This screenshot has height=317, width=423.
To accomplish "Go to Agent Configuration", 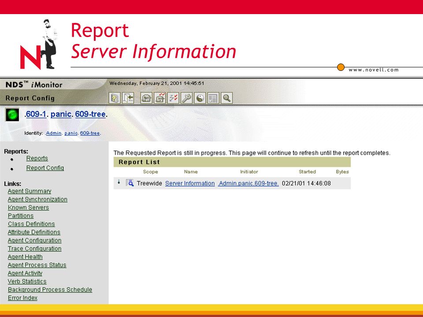I will tap(34, 240).
